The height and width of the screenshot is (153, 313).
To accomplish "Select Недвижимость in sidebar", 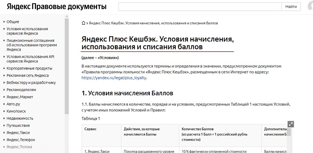I will 20,118.
